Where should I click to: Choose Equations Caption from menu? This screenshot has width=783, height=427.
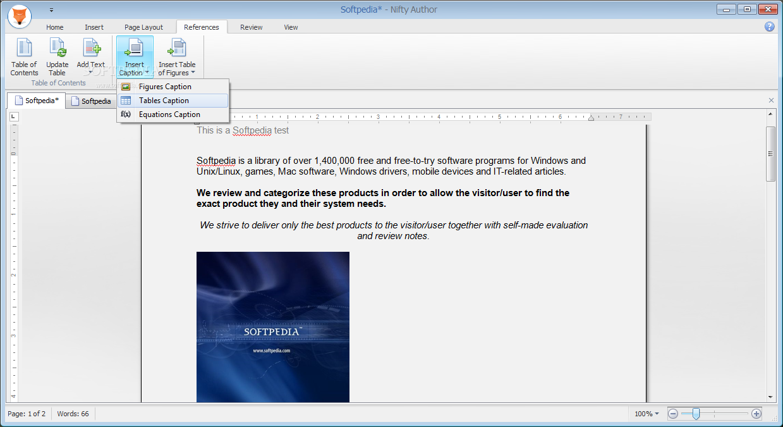click(173, 114)
